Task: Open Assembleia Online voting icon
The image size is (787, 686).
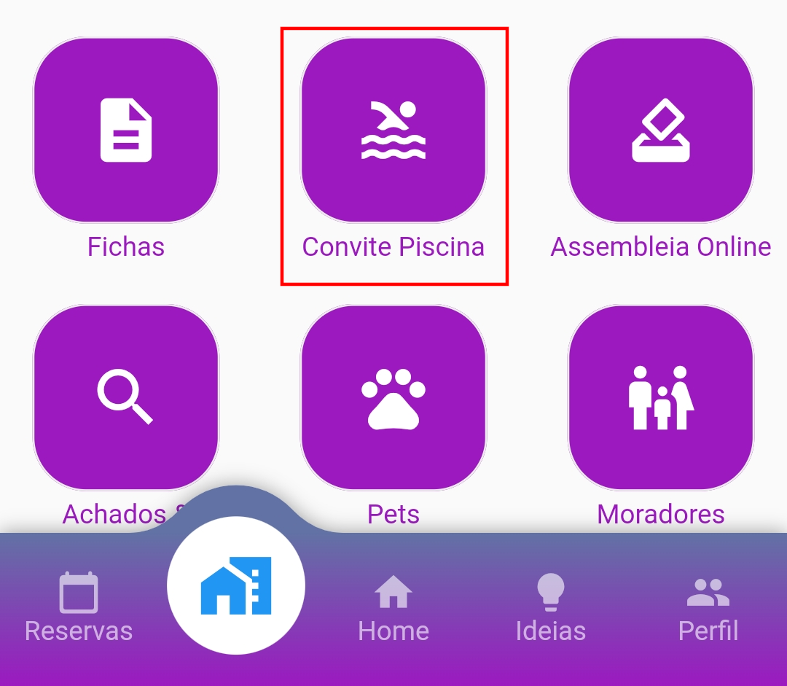Action: (x=661, y=130)
